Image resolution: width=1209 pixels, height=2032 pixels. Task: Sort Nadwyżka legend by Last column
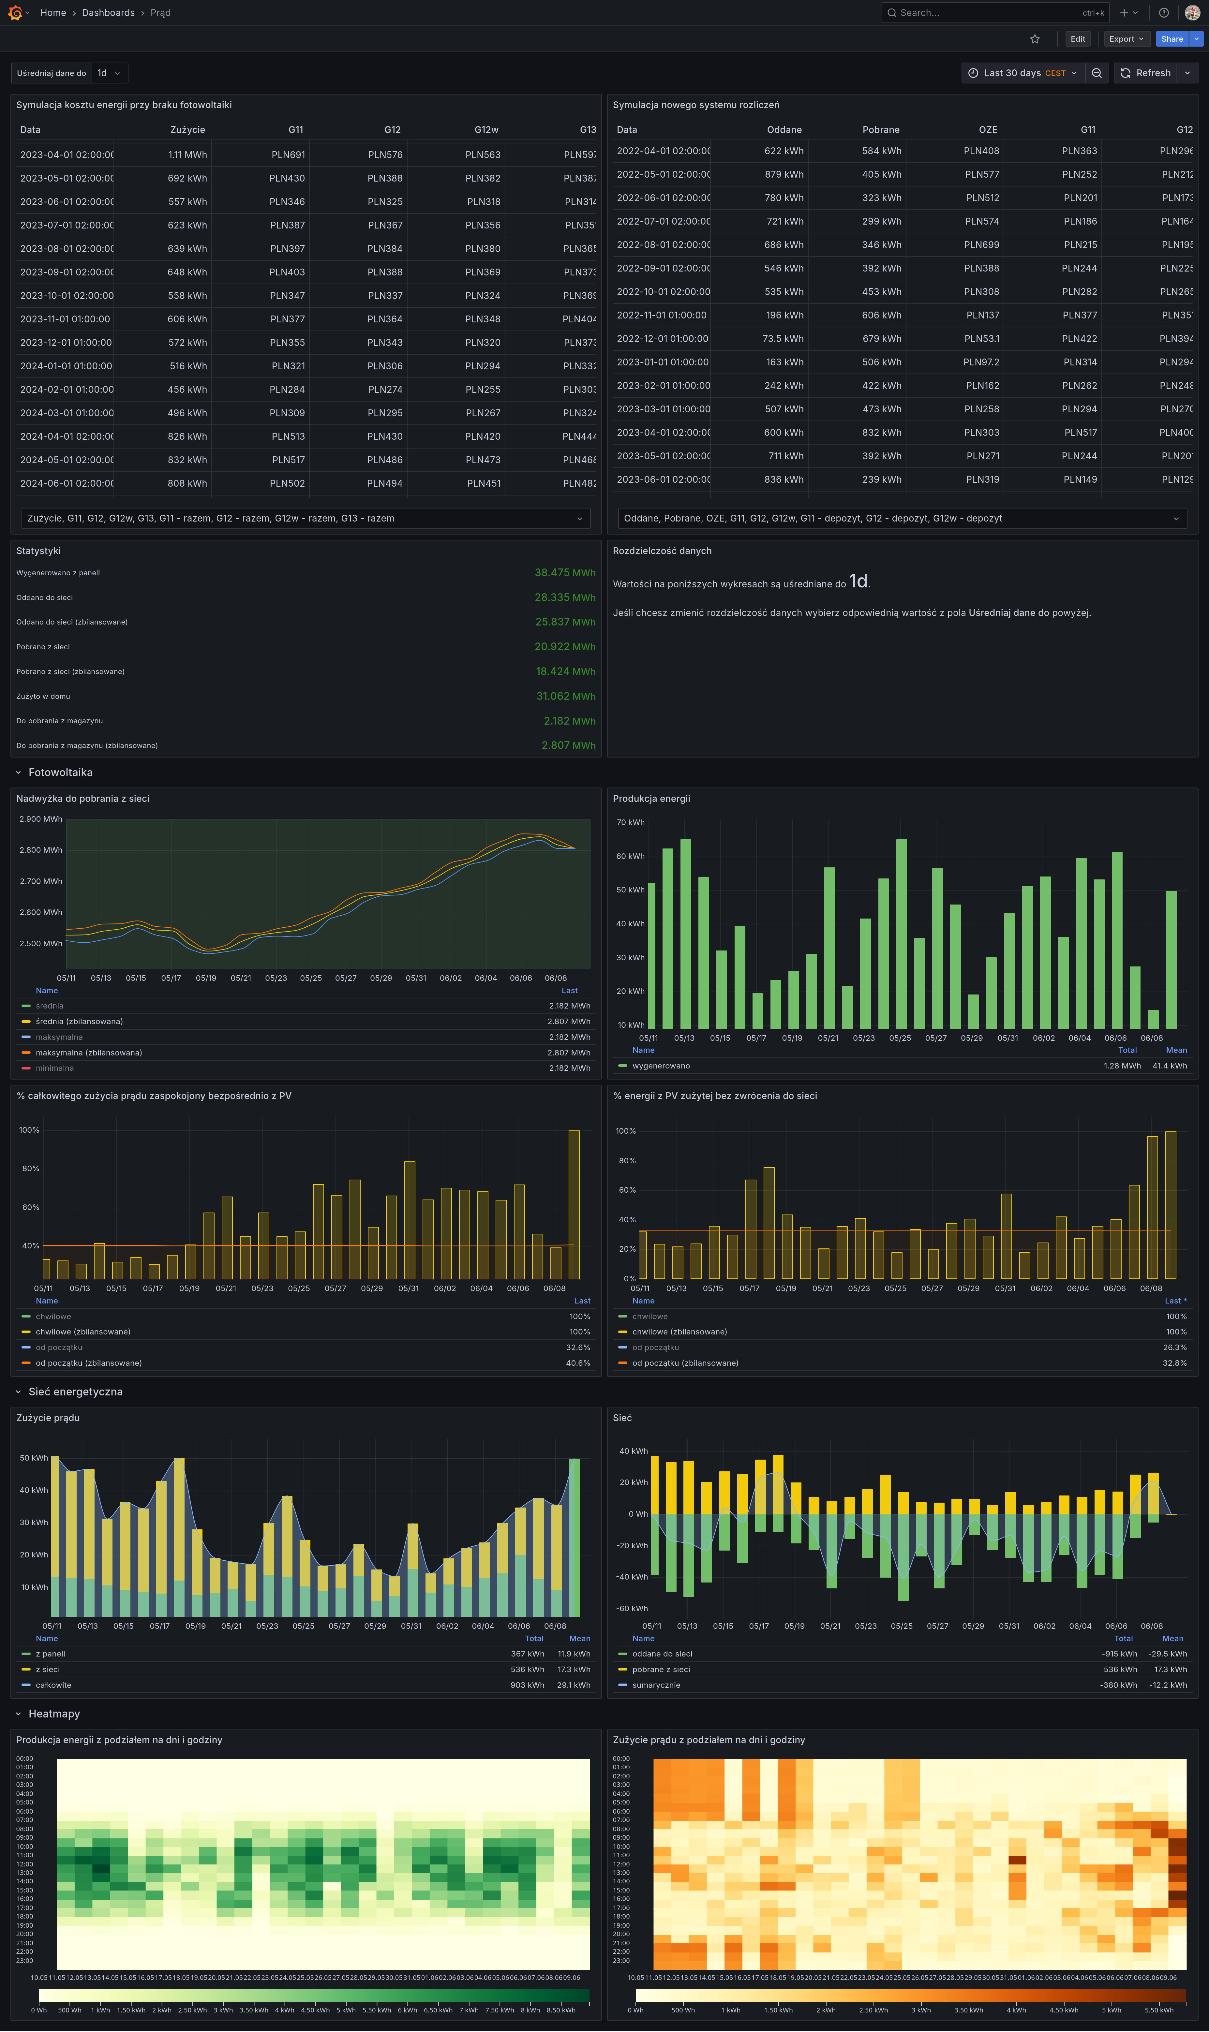[x=570, y=990]
